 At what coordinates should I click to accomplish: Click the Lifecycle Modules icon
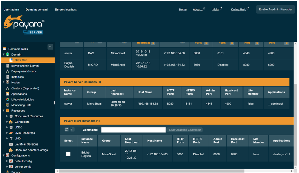click(8, 100)
